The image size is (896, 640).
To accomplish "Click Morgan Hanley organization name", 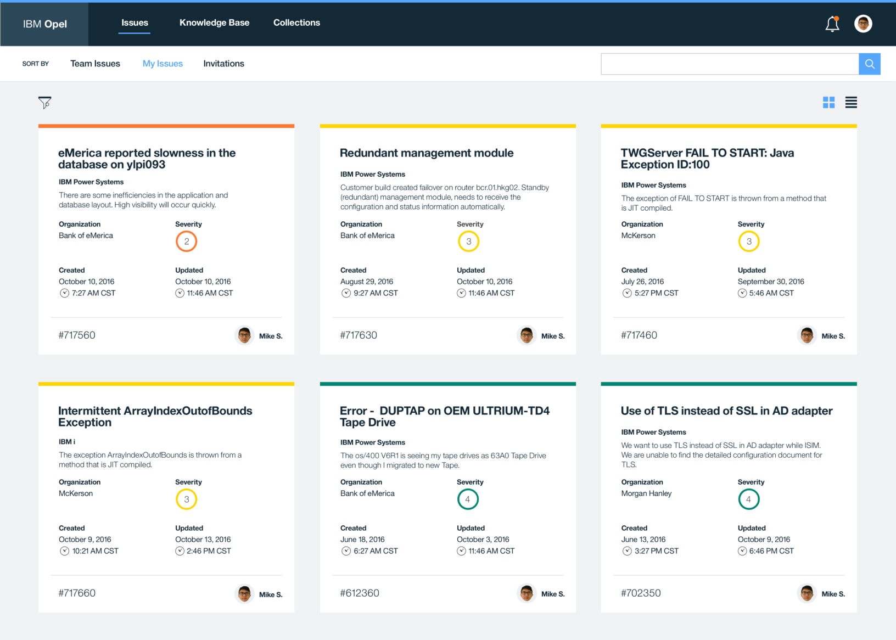I will [646, 493].
